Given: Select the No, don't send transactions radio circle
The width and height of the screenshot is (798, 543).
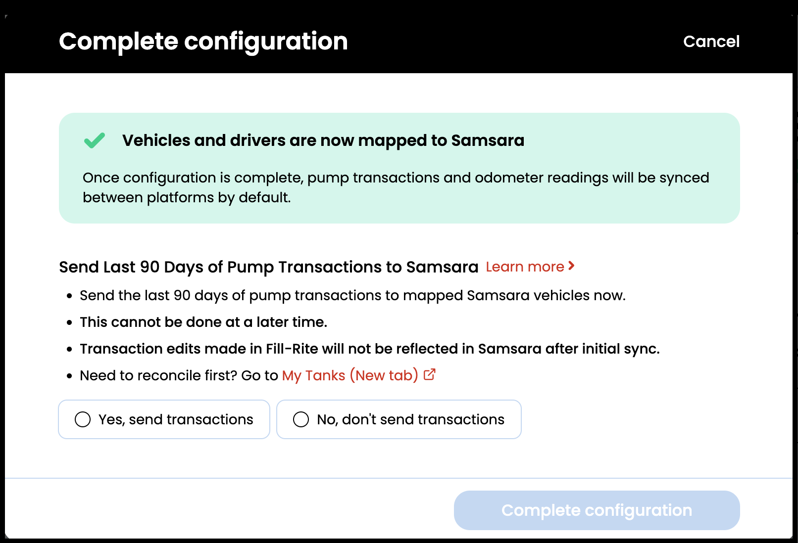Looking at the screenshot, I should click(x=301, y=419).
